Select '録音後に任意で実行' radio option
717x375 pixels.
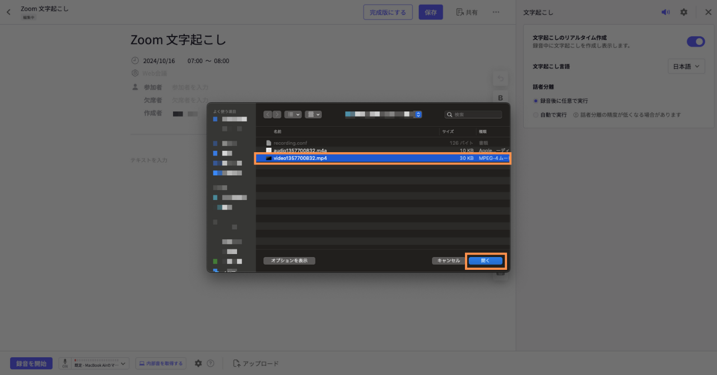pos(536,101)
